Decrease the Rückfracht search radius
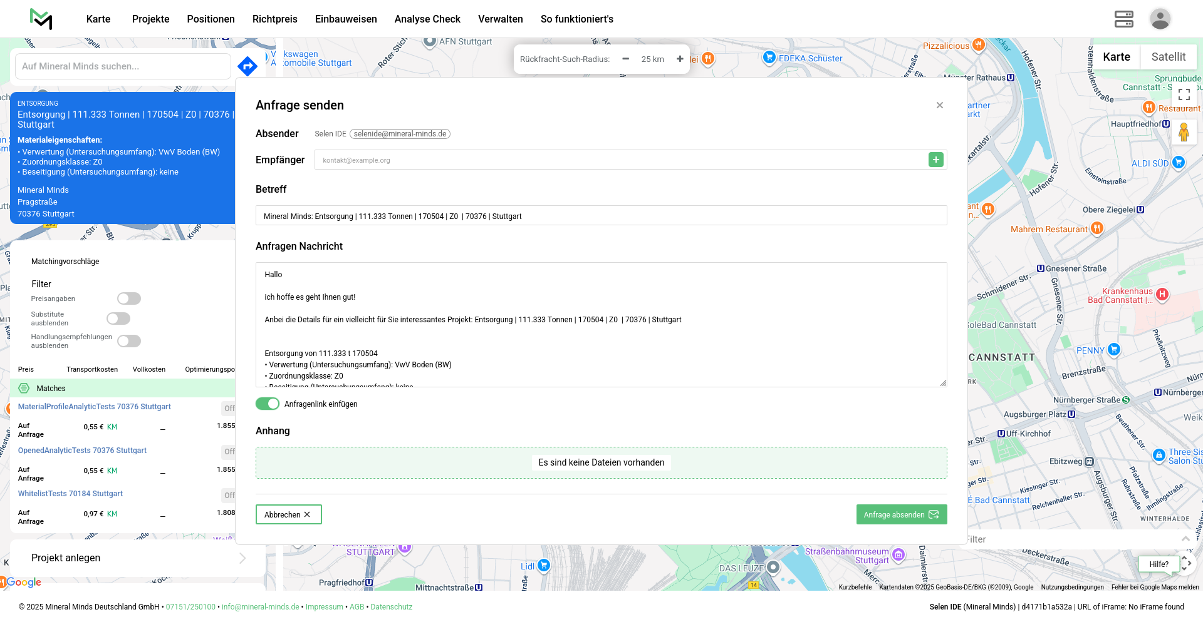Image resolution: width=1203 pixels, height=622 pixels. pos(625,59)
